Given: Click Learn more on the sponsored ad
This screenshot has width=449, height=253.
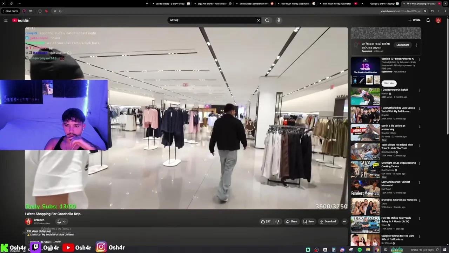Looking at the screenshot, I should 403,45.
